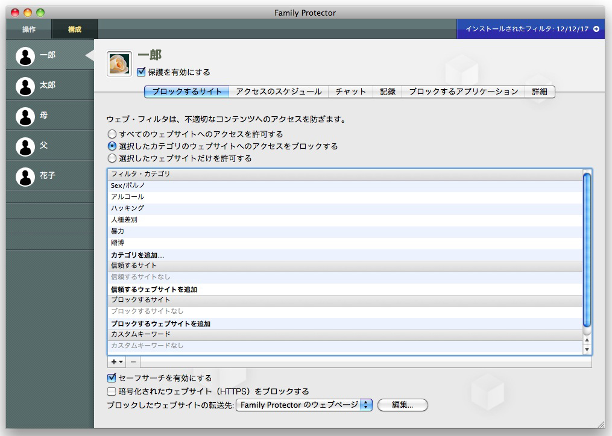Click the scrollbar down arrow in filter list
Screen dimensions: 612x436
pyautogui.click(x=587, y=349)
